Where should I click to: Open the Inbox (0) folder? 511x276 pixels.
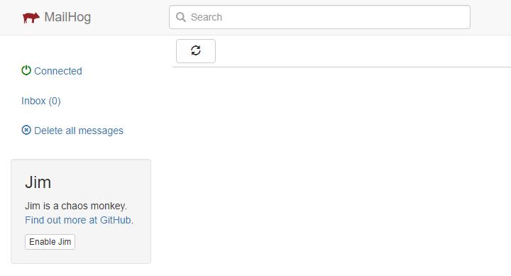click(41, 101)
